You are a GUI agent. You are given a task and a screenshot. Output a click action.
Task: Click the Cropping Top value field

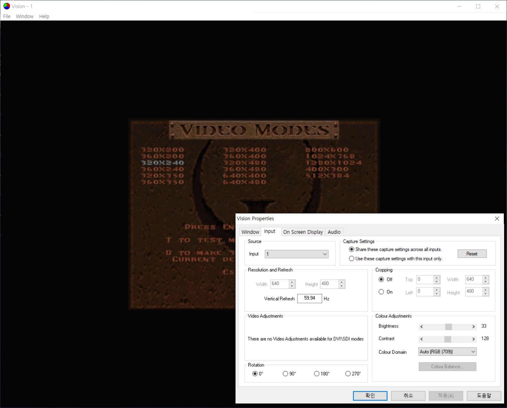425,280
